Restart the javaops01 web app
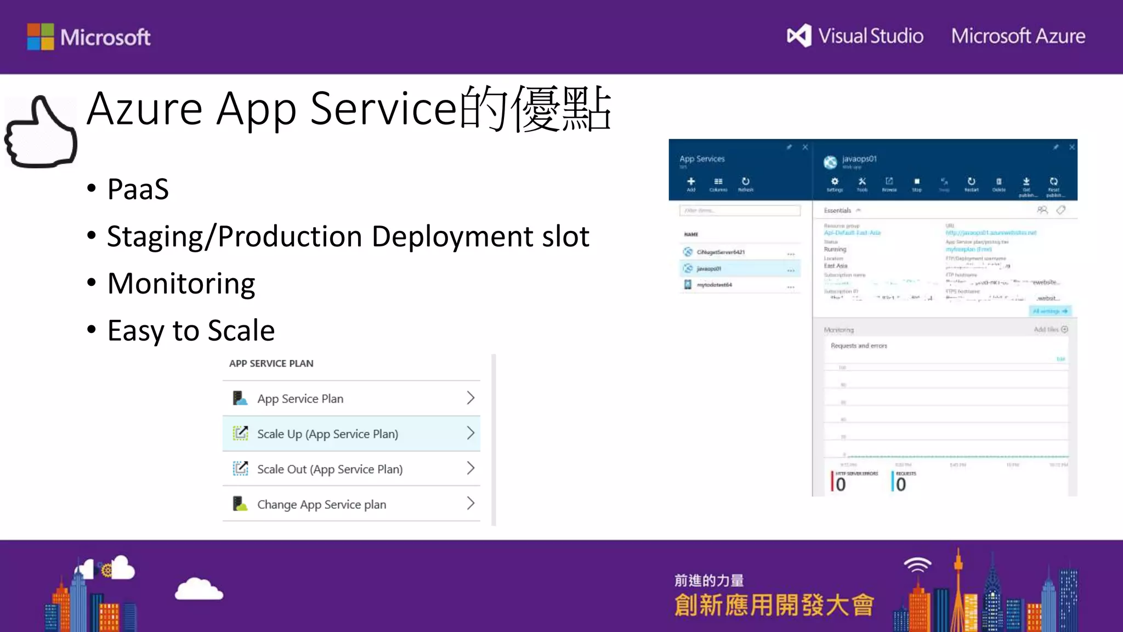This screenshot has width=1123, height=632. (972, 184)
